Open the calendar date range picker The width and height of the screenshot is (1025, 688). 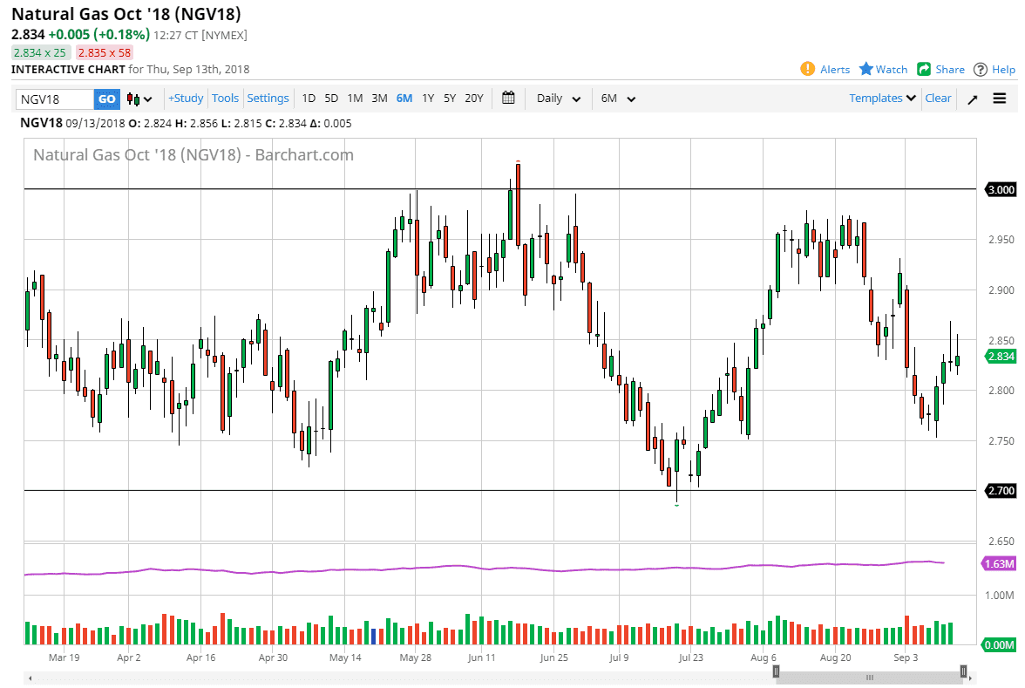509,99
